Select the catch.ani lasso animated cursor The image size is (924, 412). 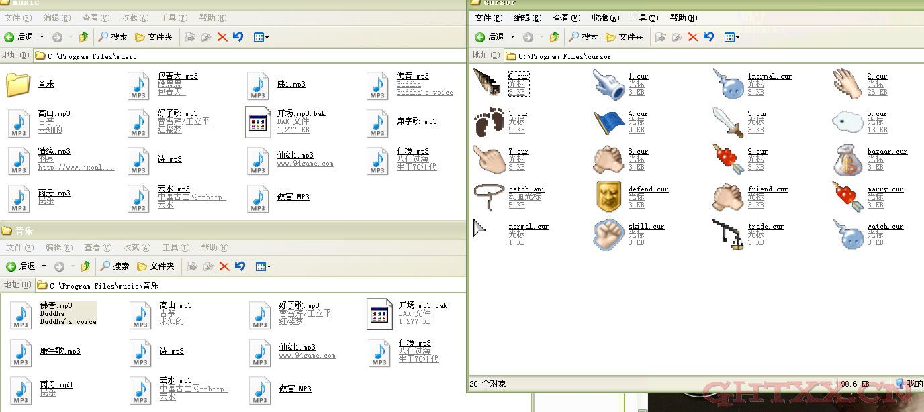click(x=489, y=197)
